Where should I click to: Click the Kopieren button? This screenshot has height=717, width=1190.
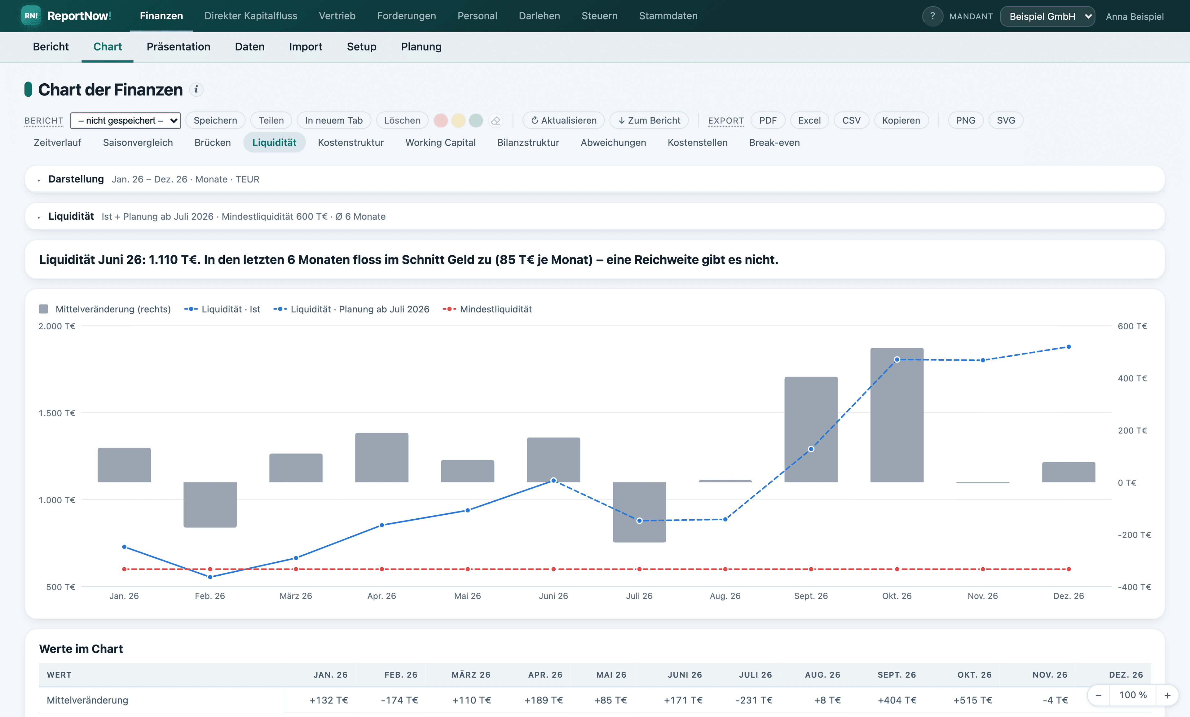(901, 120)
